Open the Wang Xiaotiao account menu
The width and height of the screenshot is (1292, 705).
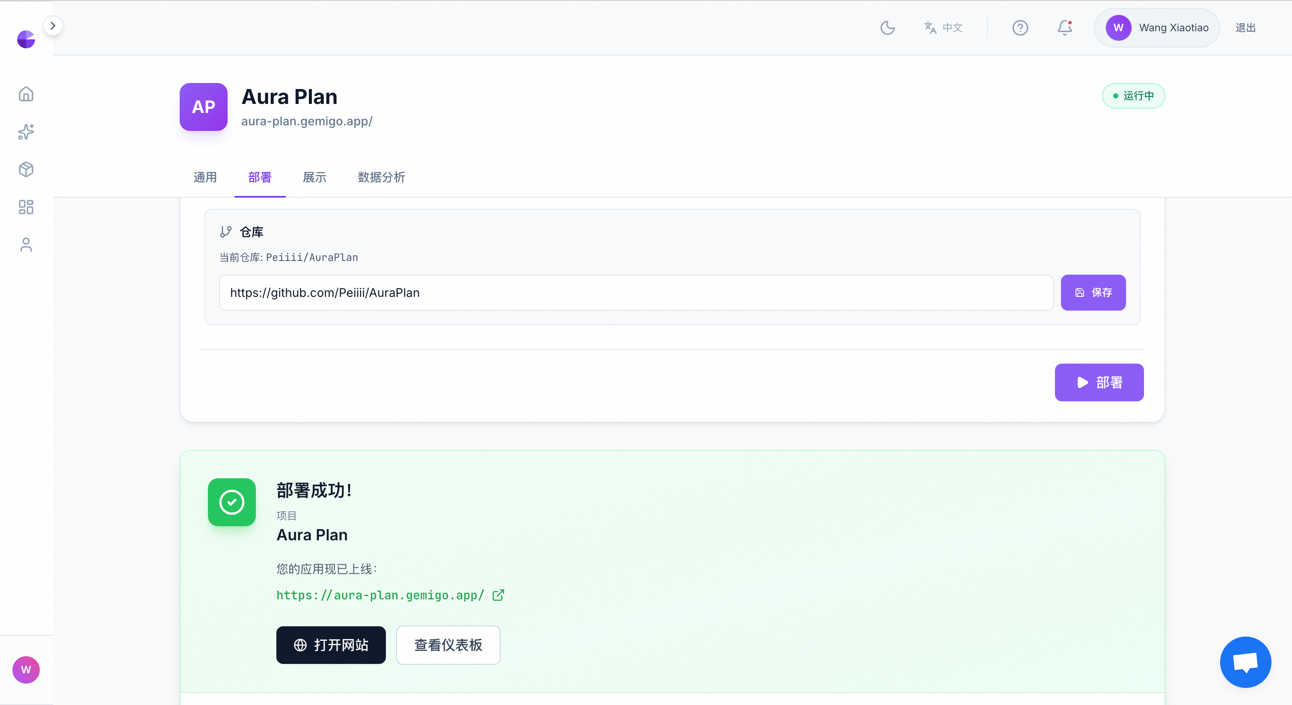tap(1156, 27)
